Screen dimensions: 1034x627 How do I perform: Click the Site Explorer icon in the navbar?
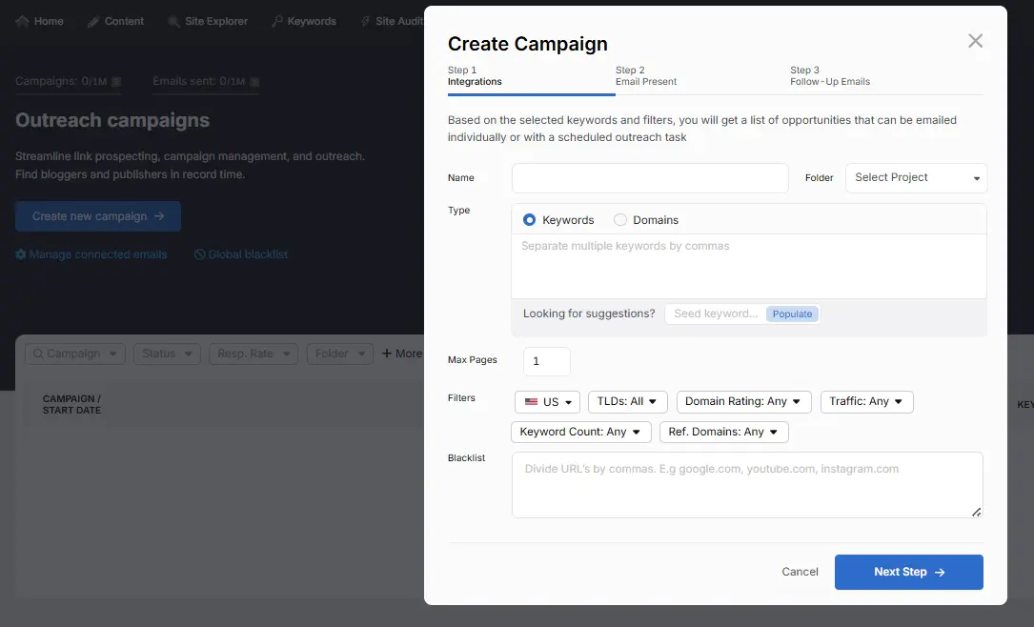(173, 21)
